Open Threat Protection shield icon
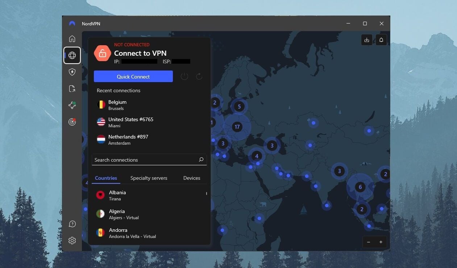Screen dimensions: 457x268 (x=72, y=72)
